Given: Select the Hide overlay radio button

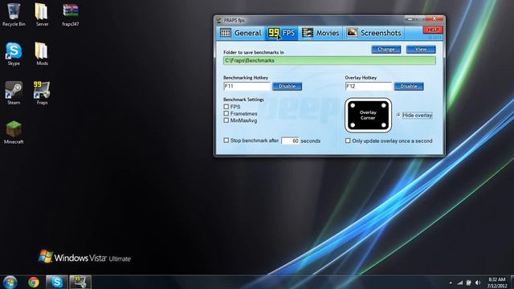Looking at the screenshot, I should point(398,116).
